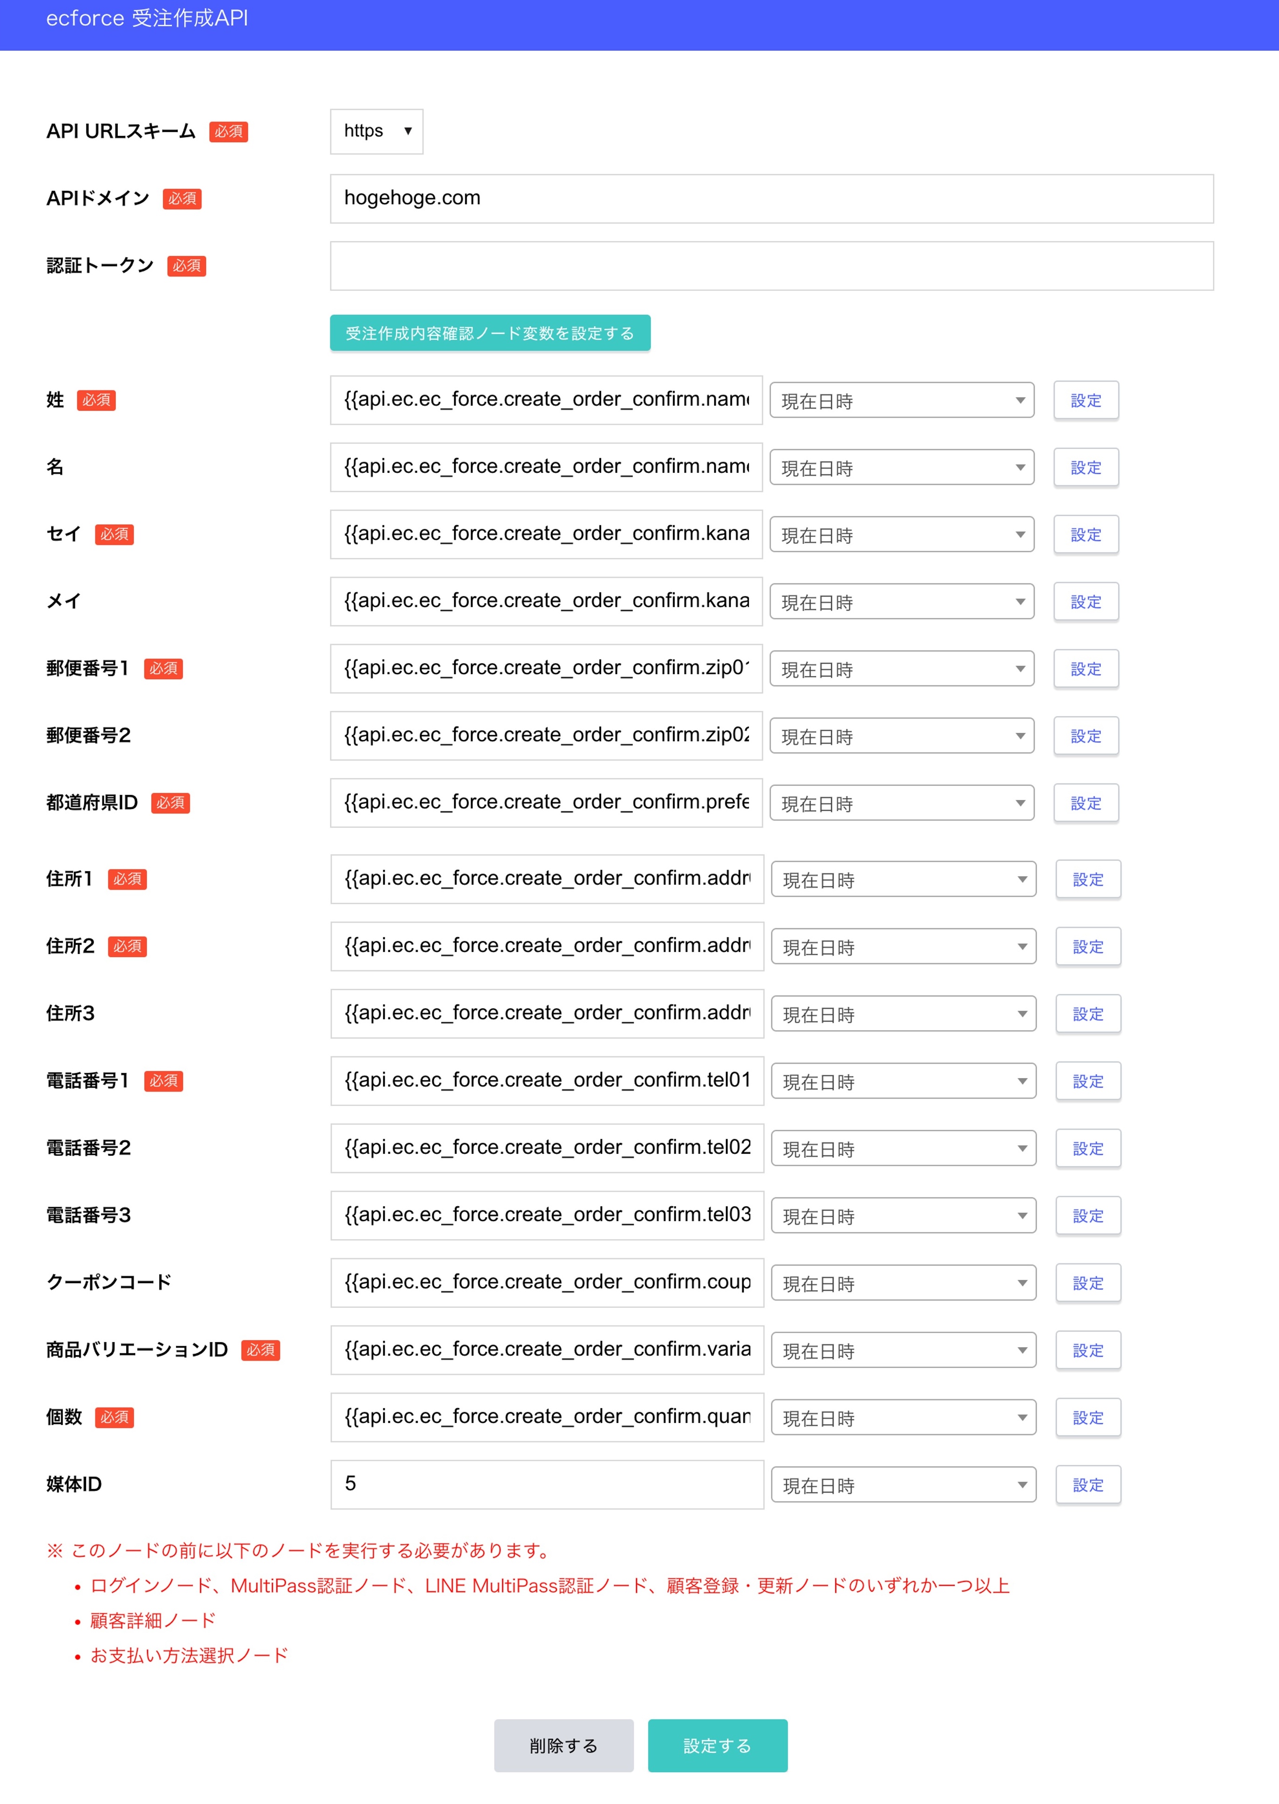Click 設定 button in the 電話番号1 row
Viewport: 1279px width, 1804px height.
point(1088,1081)
